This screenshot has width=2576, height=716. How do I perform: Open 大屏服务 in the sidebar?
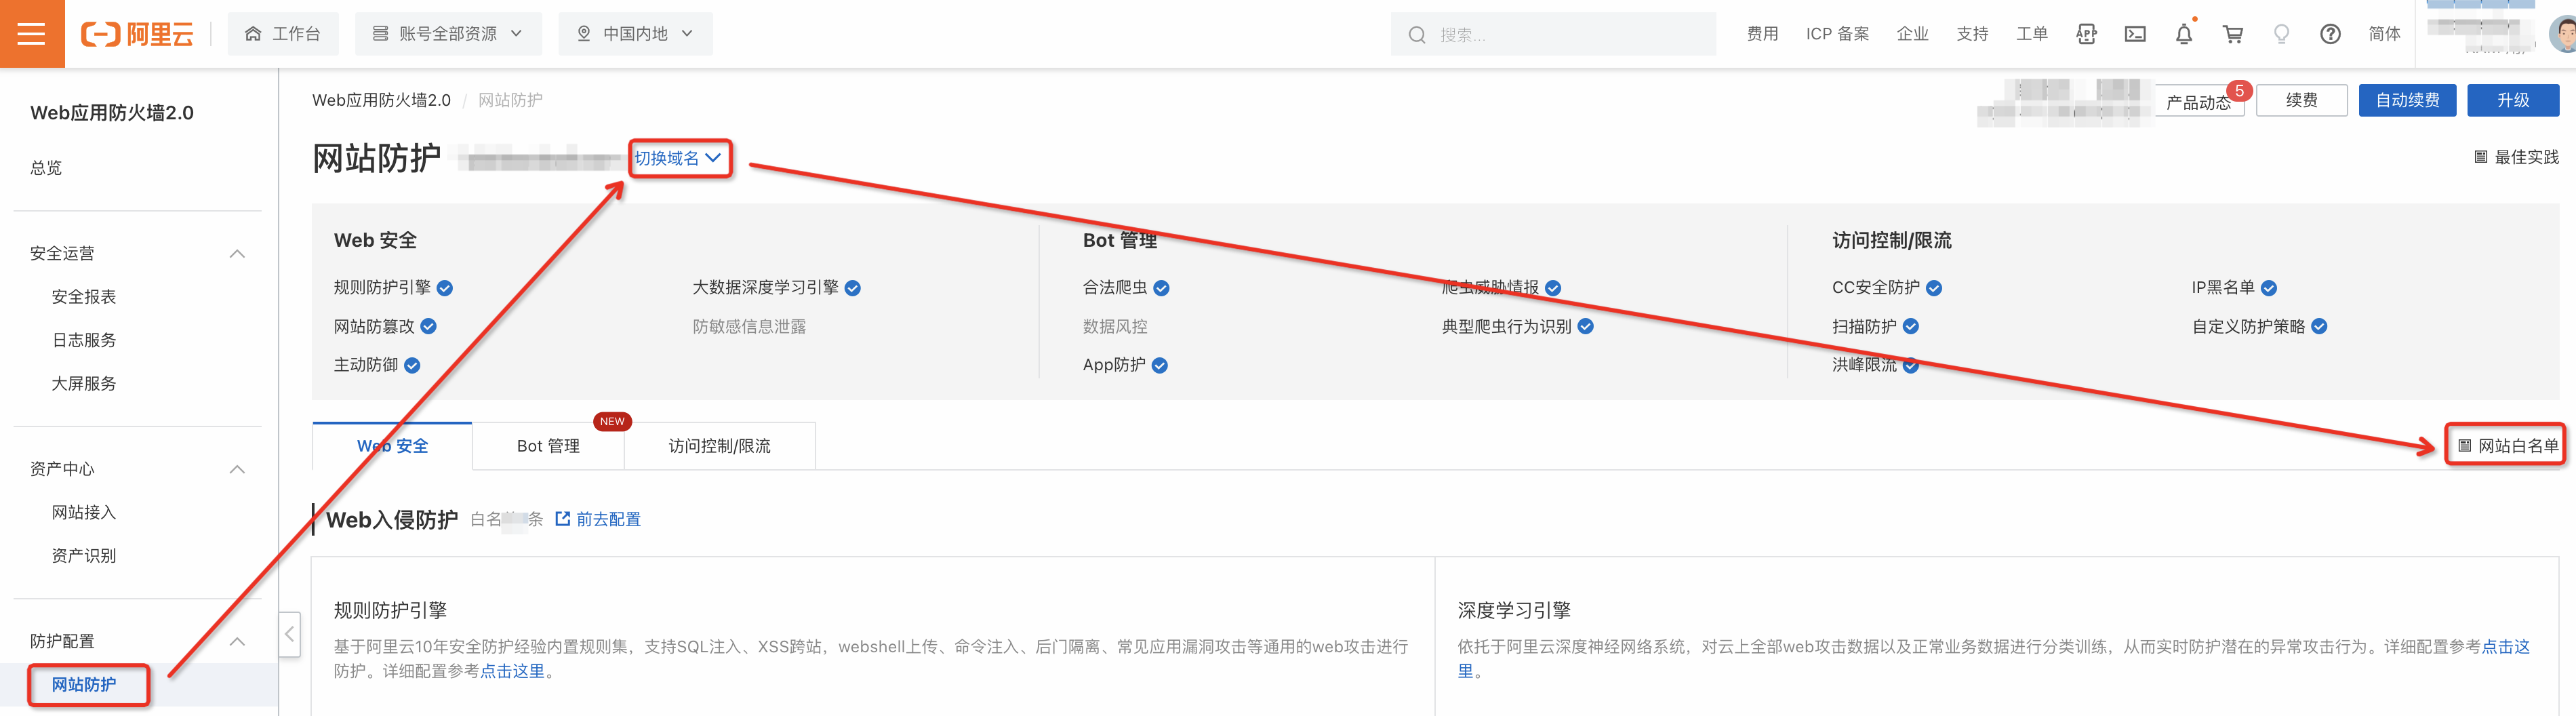(84, 384)
